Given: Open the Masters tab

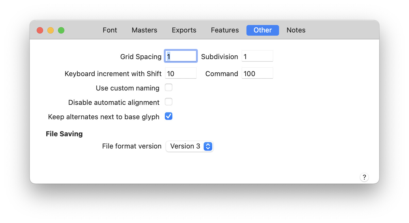Looking at the screenshot, I should [144, 30].
